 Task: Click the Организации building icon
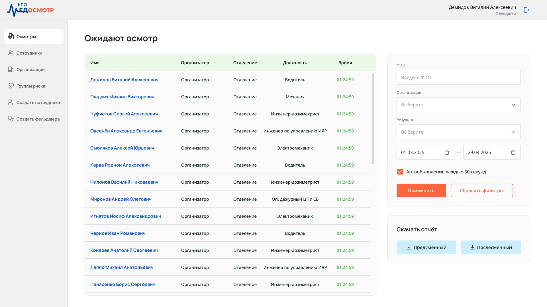11,69
